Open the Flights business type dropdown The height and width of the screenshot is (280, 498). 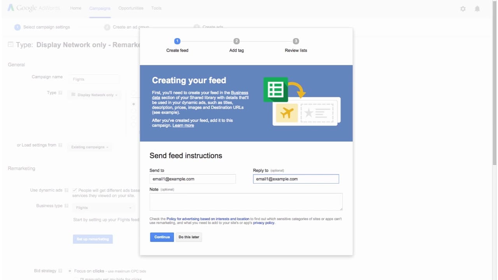[103, 207]
